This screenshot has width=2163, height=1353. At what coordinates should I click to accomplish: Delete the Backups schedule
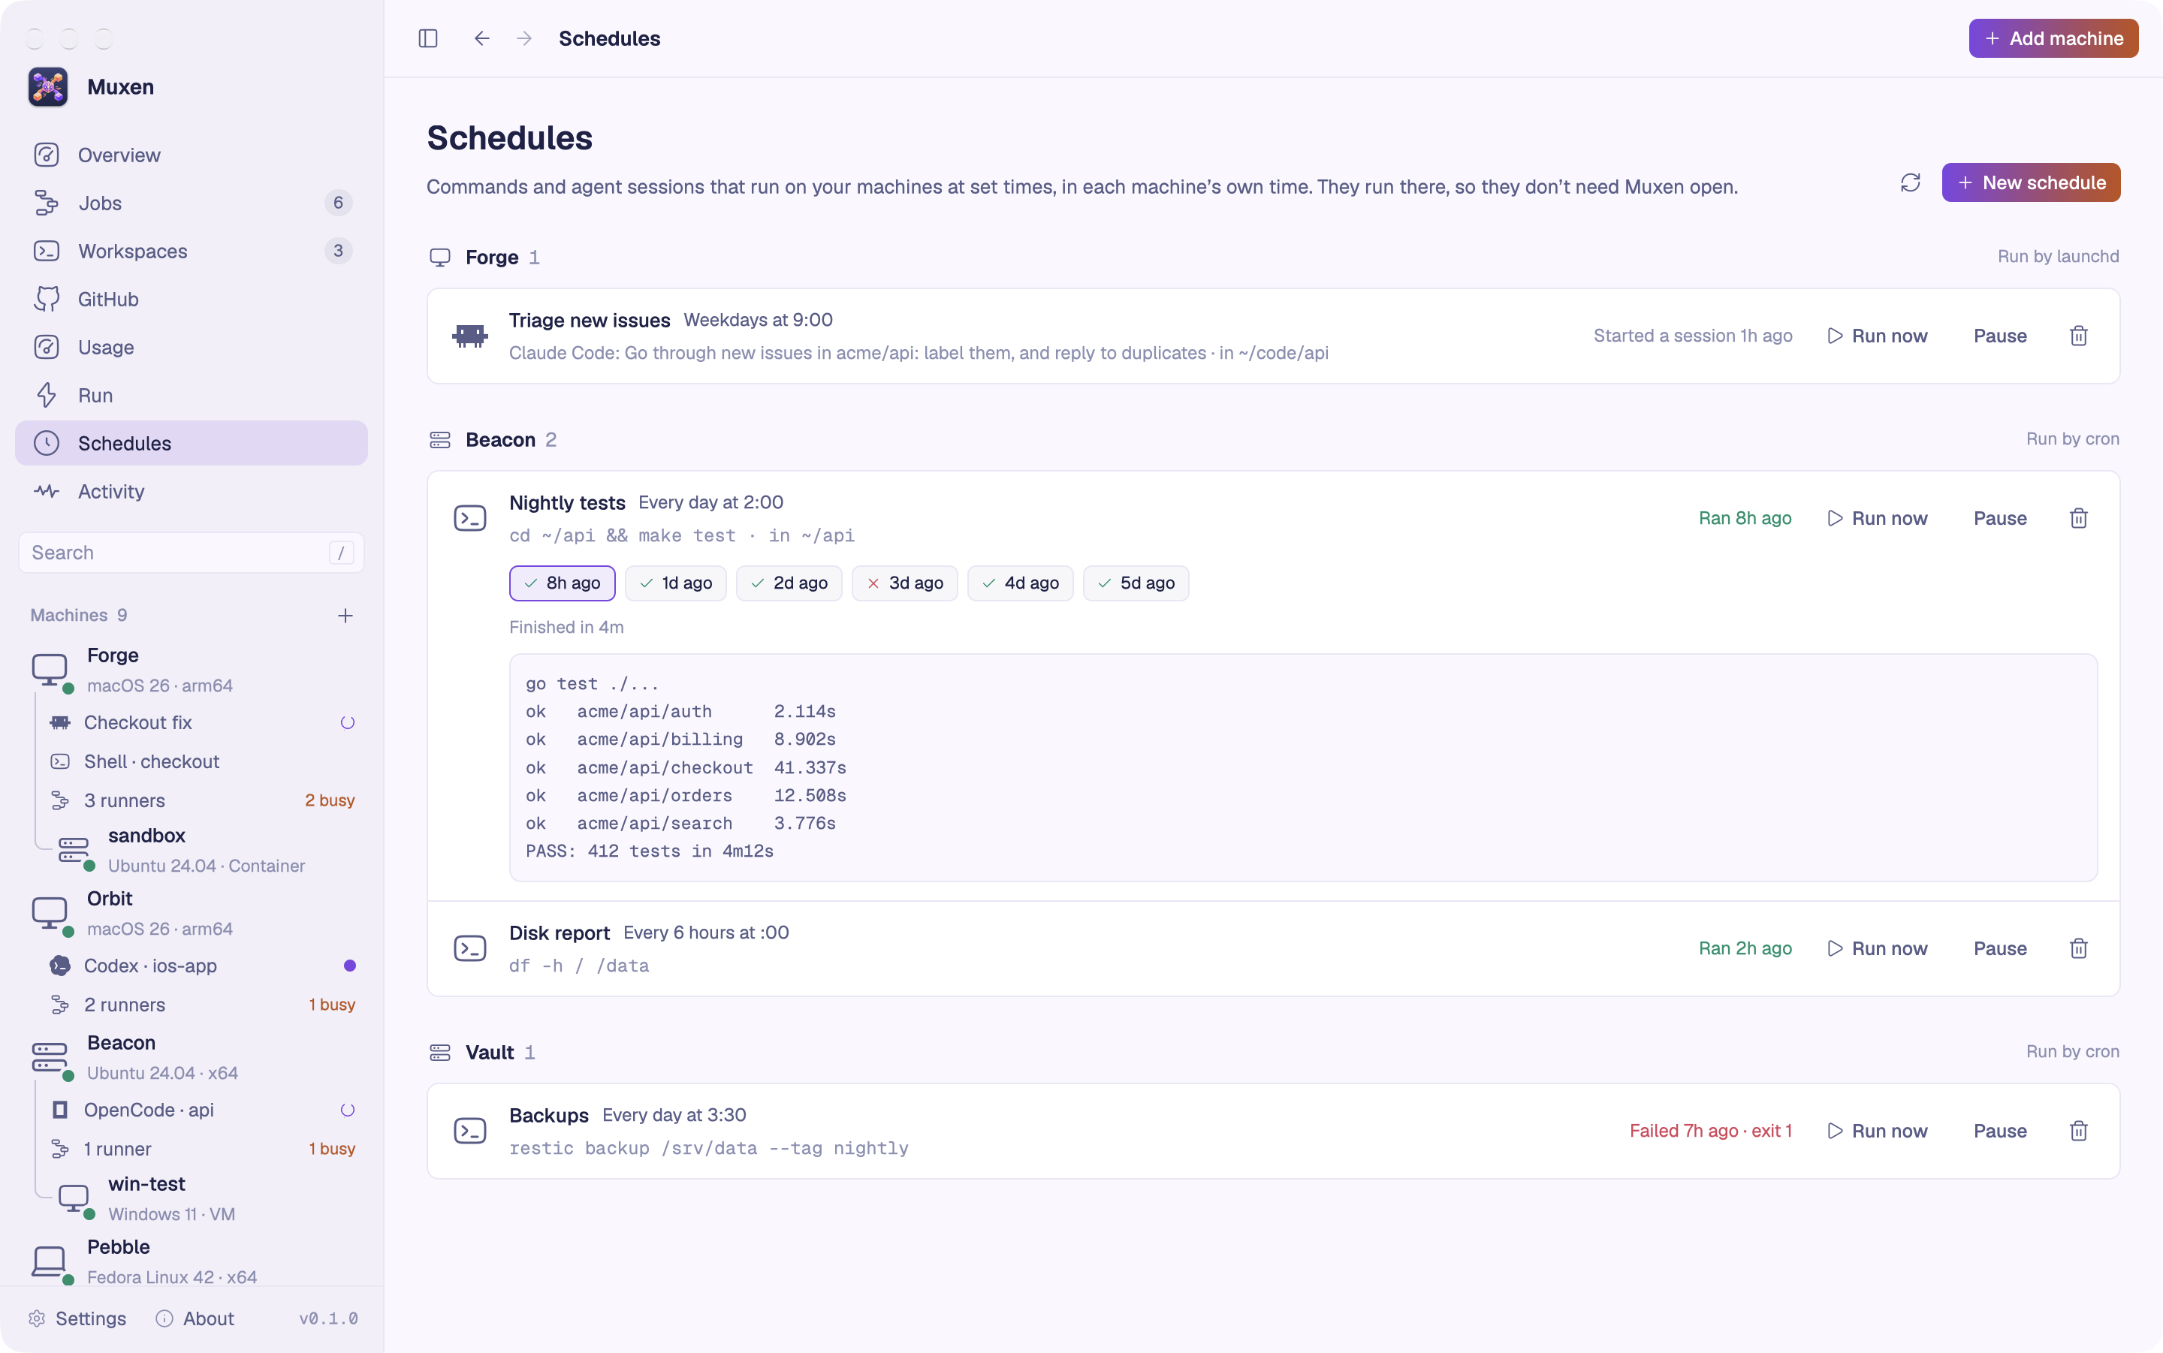point(2079,1131)
